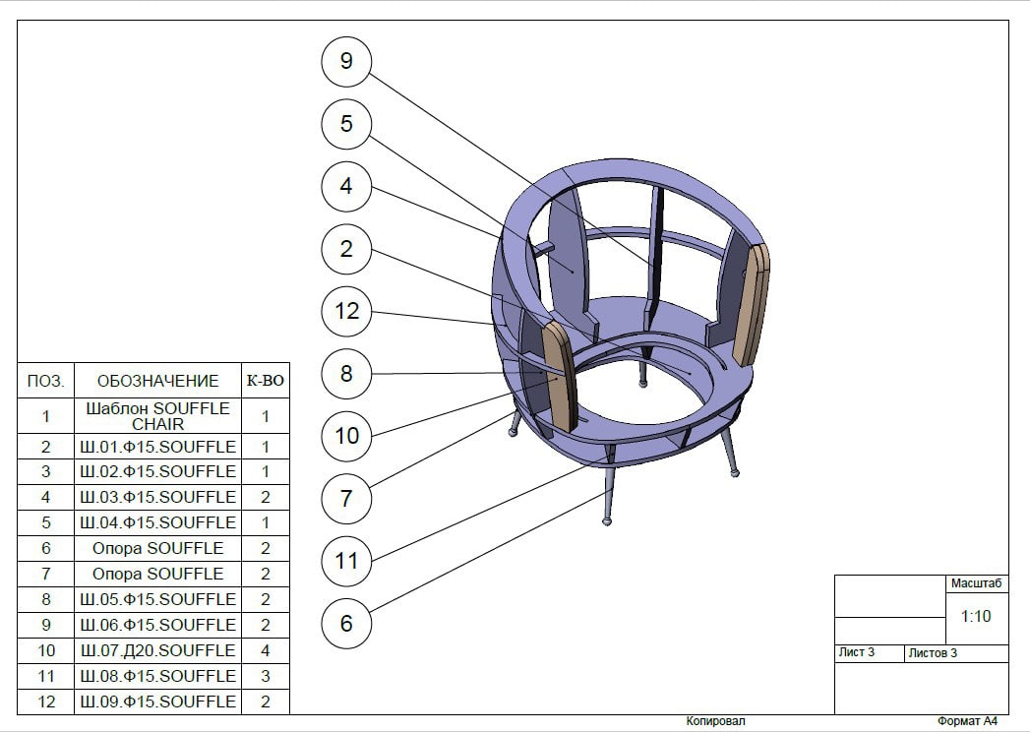
Task: Select the Лист 3 title block cell
Action: point(869,653)
